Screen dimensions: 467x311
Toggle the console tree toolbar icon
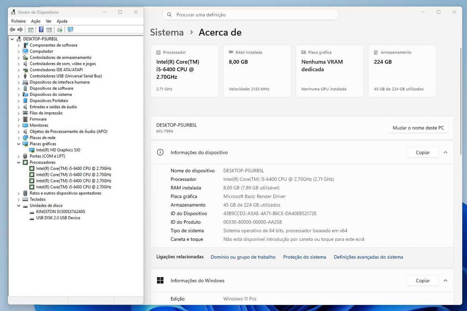[x=31, y=29]
